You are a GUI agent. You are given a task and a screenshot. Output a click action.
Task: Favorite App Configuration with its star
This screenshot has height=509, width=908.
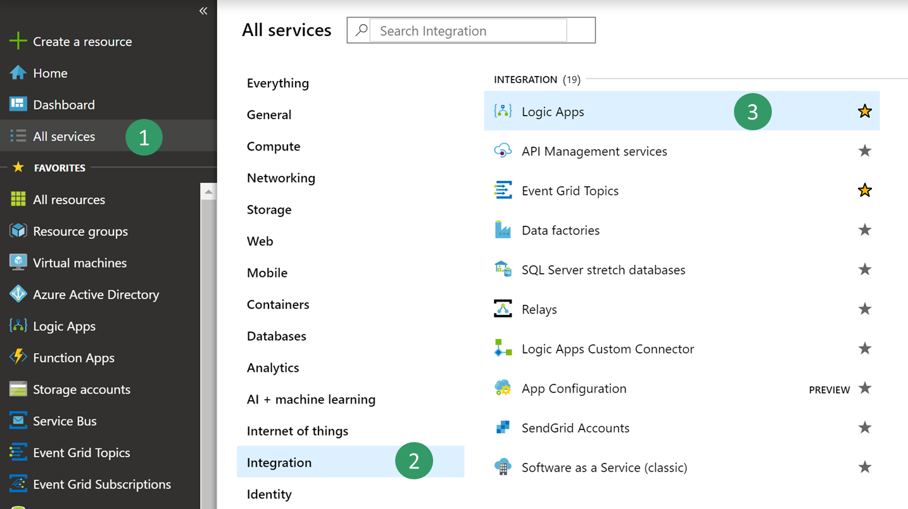tap(865, 388)
